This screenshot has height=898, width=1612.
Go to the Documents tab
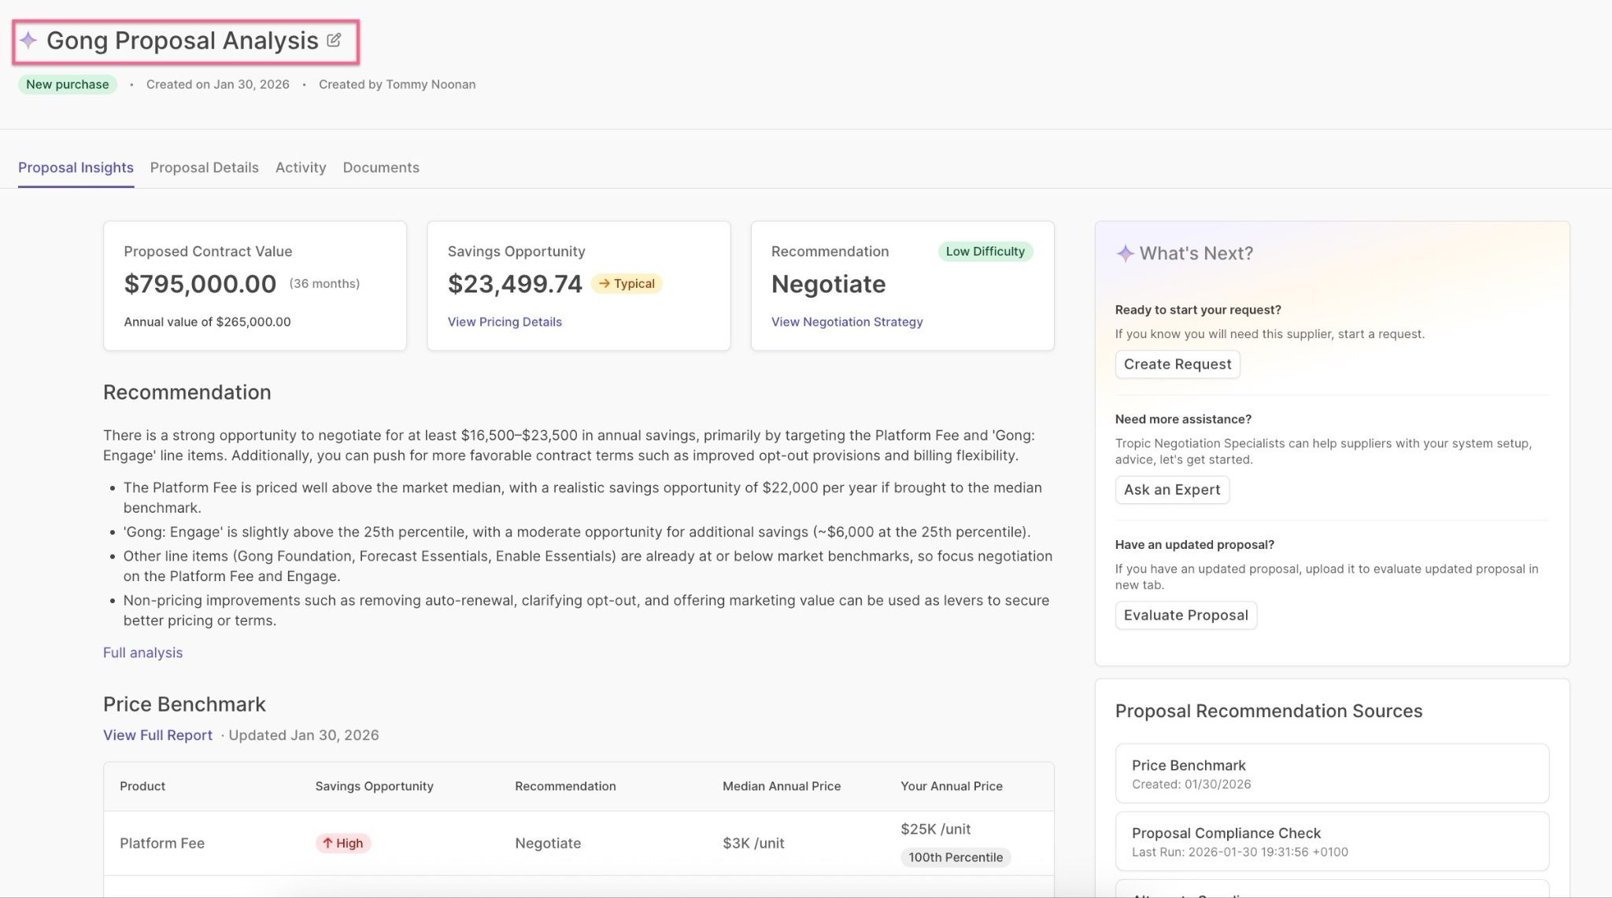coord(381,167)
